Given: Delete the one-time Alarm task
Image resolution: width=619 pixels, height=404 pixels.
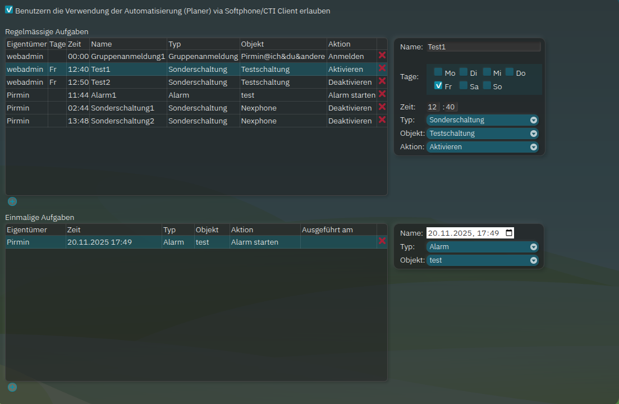Looking at the screenshot, I should click(382, 241).
